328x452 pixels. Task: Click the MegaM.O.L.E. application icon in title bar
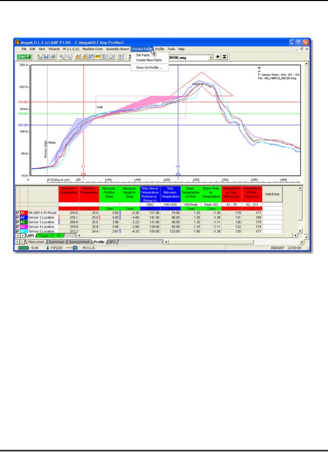(x=17, y=42)
